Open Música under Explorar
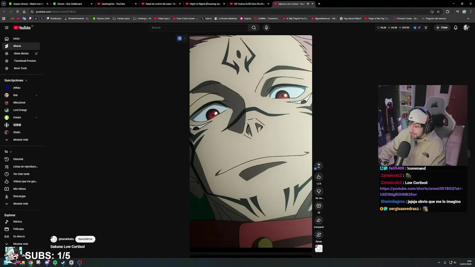The height and width of the screenshot is (267, 475). [x=21, y=222]
